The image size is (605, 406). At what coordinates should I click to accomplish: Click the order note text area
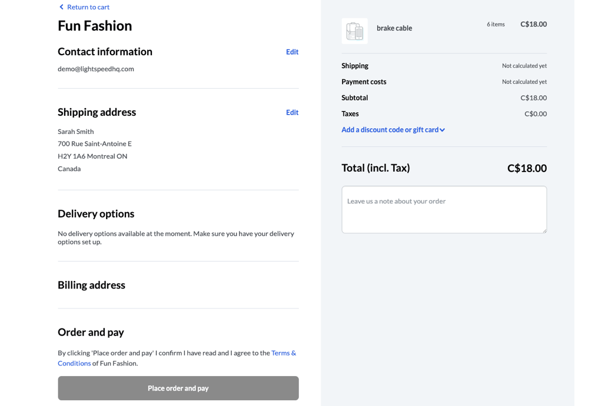444,210
